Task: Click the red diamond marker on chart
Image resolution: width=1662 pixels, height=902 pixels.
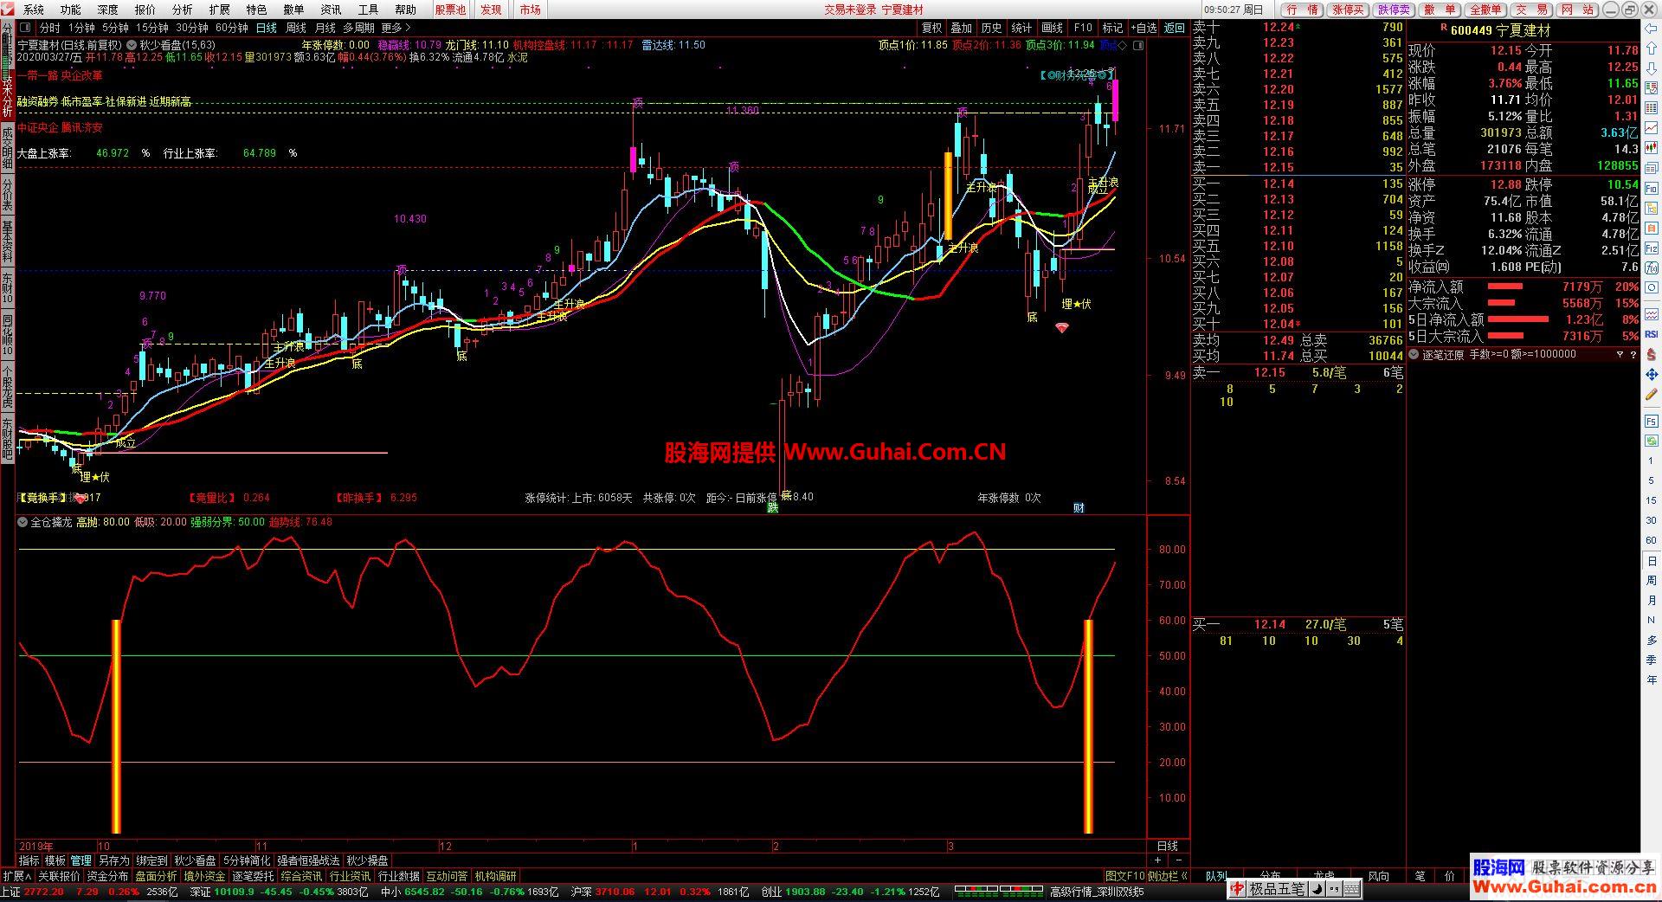Action: click(x=1061, y=327)
